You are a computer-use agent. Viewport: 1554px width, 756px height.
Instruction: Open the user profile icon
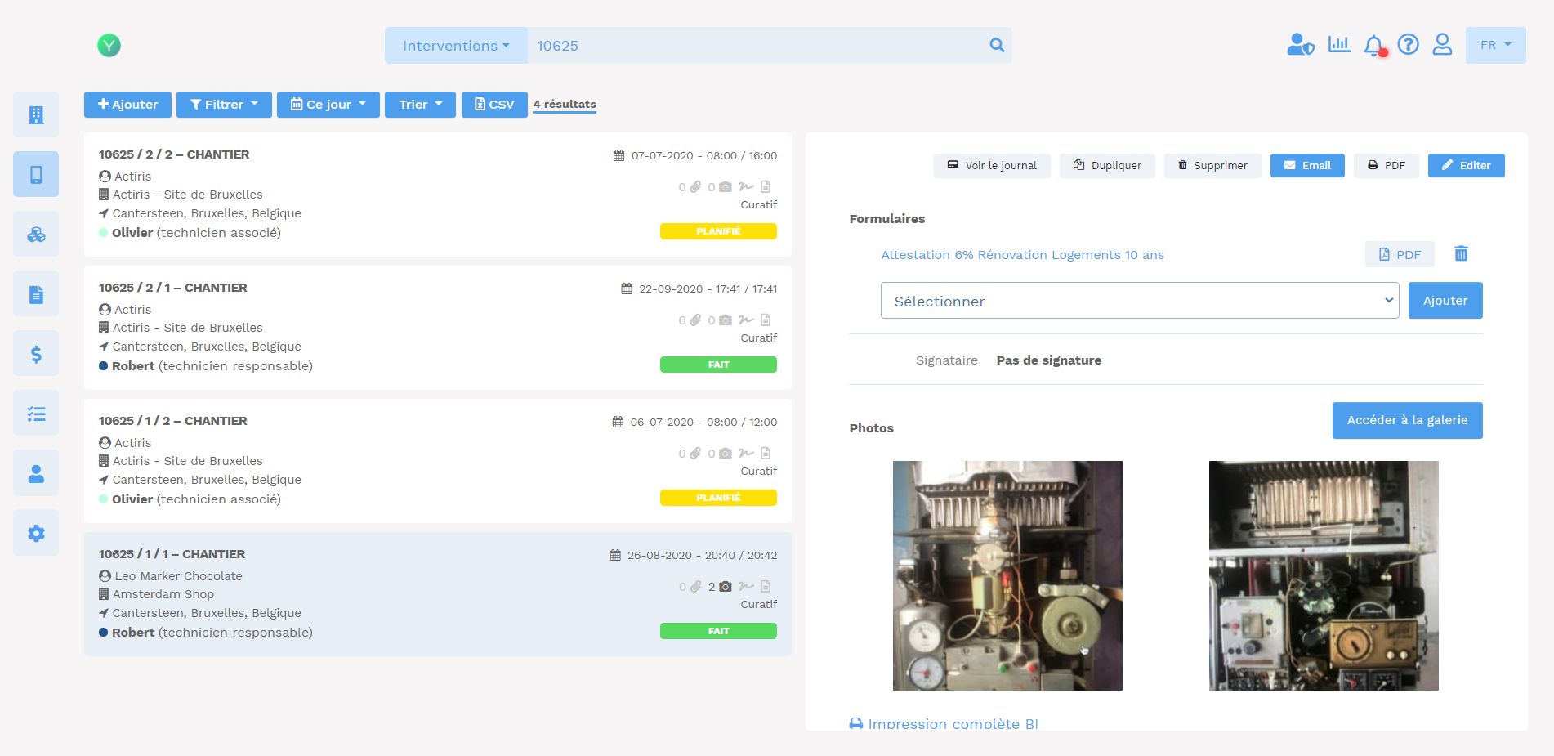(1443, 44)
